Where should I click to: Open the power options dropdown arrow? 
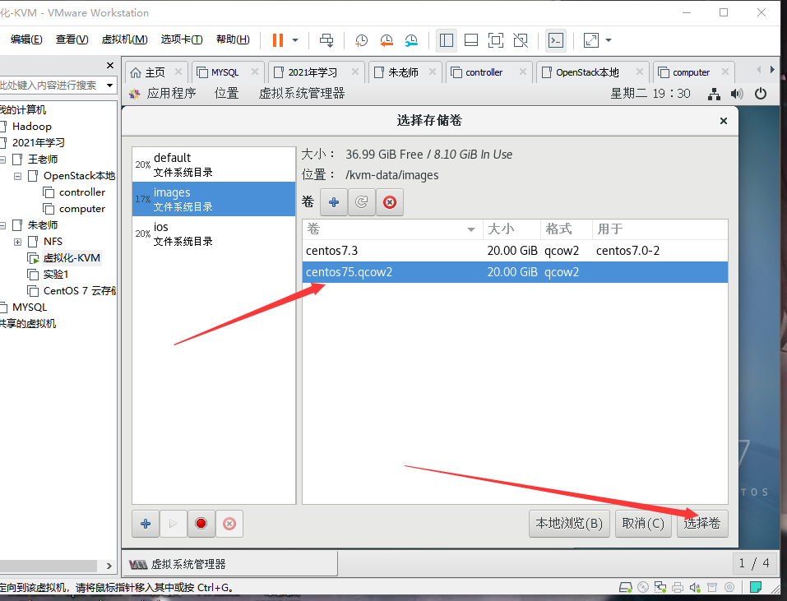pos(295,40)
